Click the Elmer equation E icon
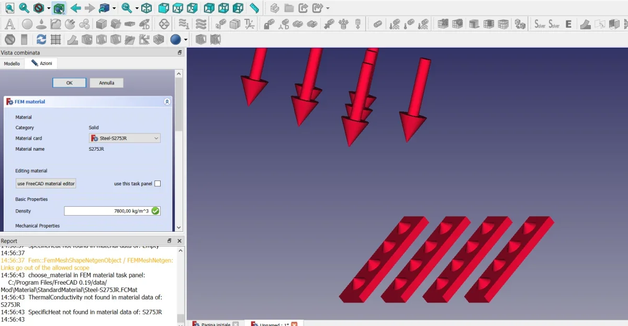This screenshot has height=326, width=628. click(x=568, y=24)
